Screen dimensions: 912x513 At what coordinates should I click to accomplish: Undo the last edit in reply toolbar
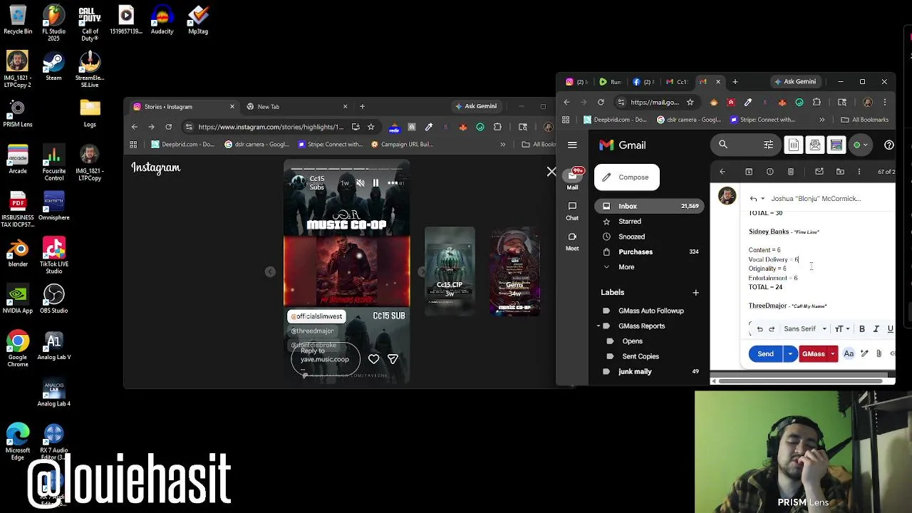tap(760, 329)
